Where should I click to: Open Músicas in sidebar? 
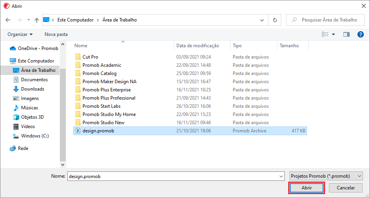click(25, 108)
